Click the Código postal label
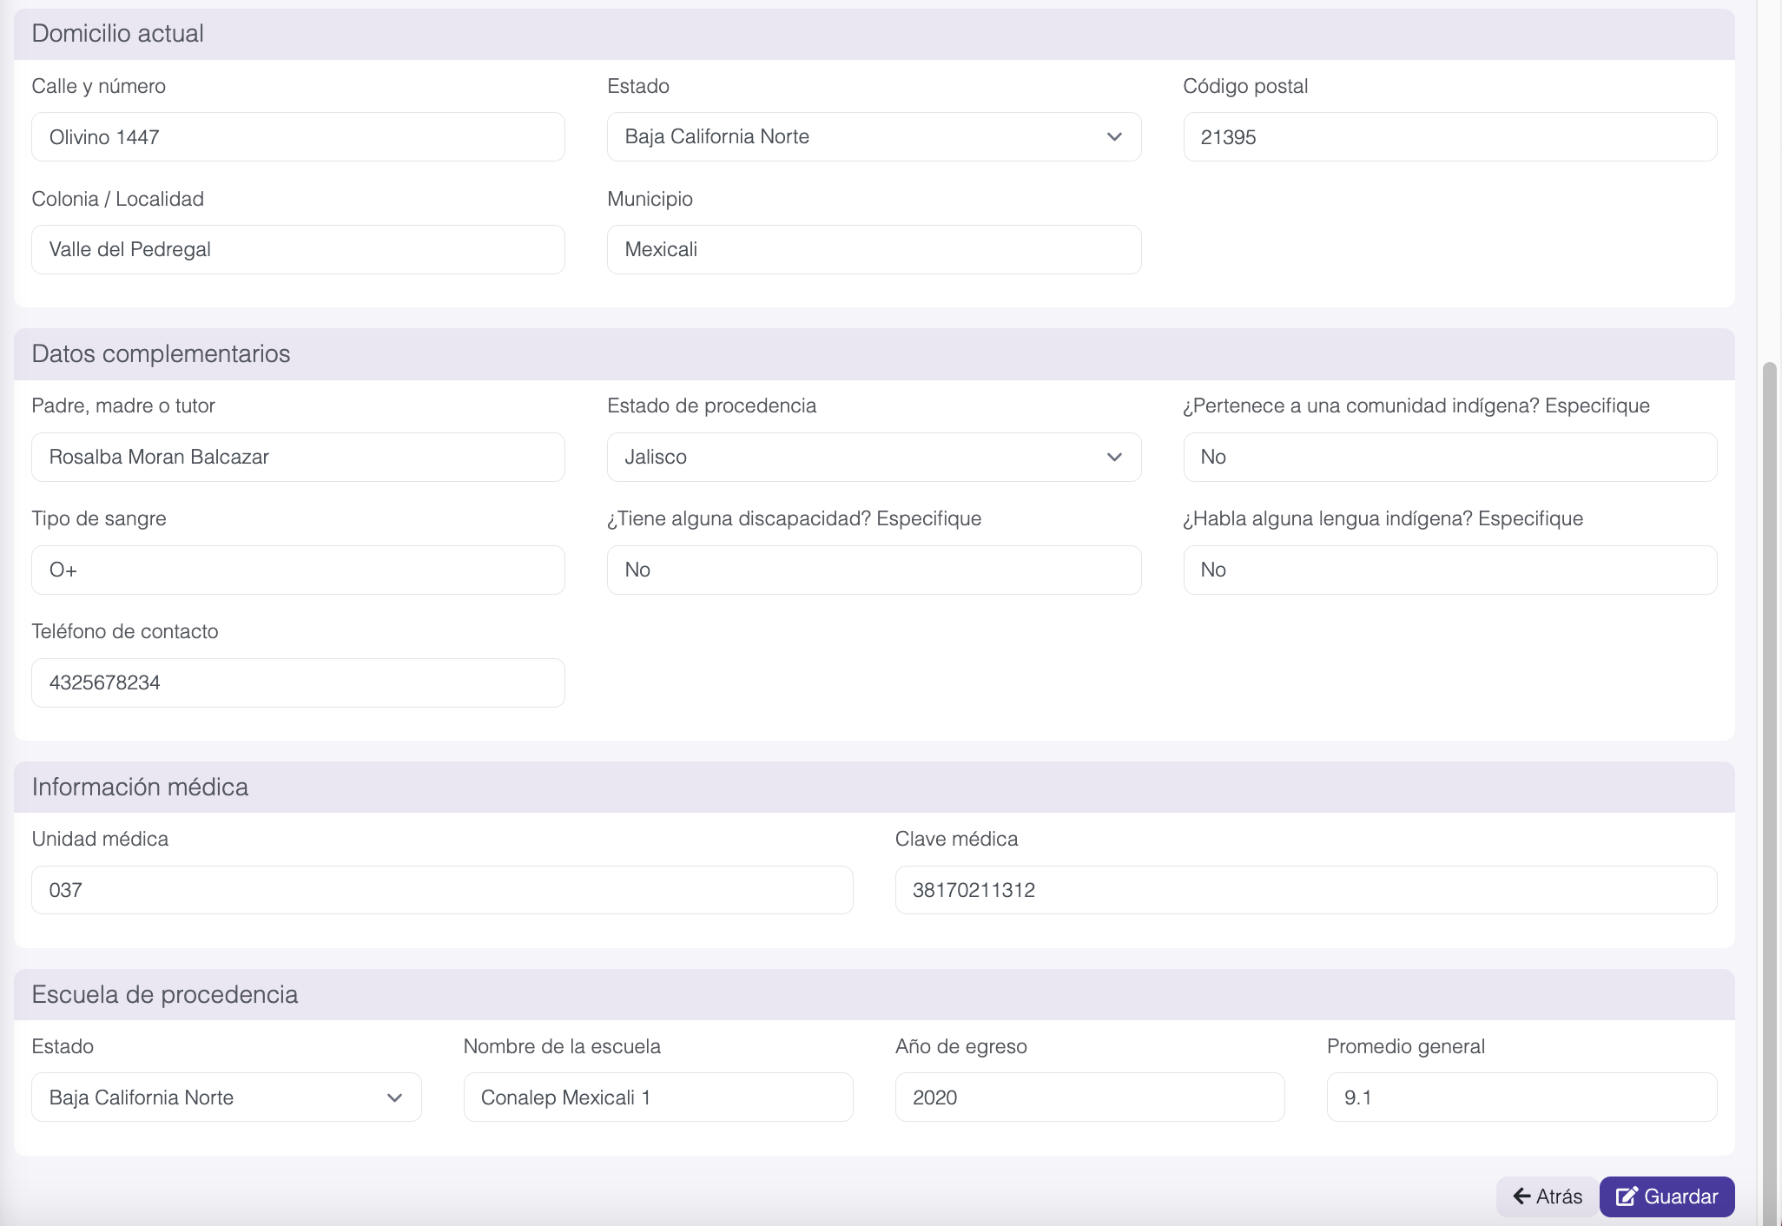 click(1245, 86)
